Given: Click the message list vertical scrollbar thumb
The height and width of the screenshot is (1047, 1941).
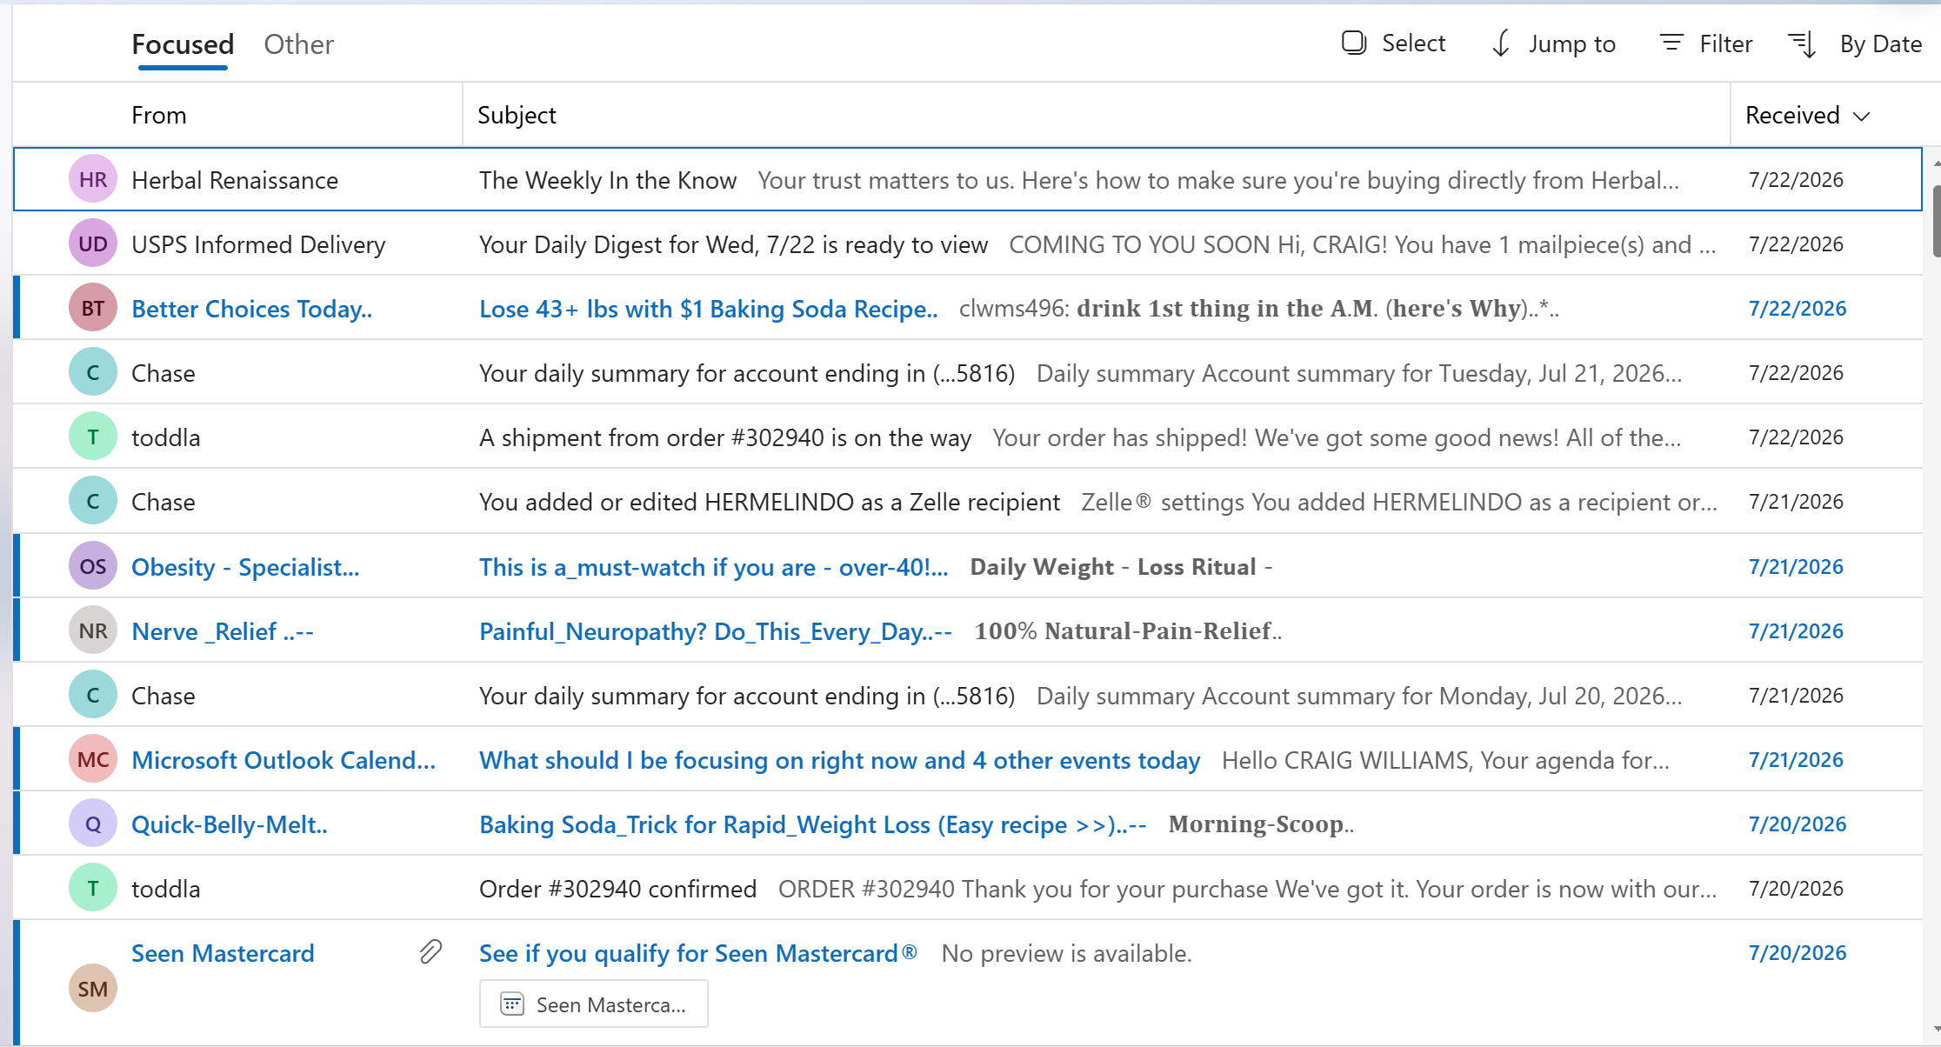Looking at the screenshot, I should click(1936, 221).
